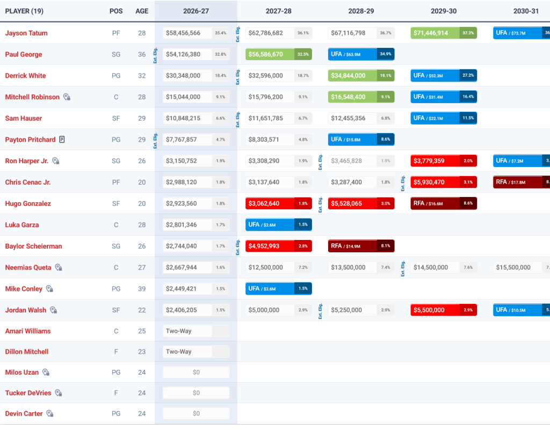Click Ext. Elig. label beside Baylor Scheierman's 2027-28
The image size is (550, 430).
click(x=238, y=247)
